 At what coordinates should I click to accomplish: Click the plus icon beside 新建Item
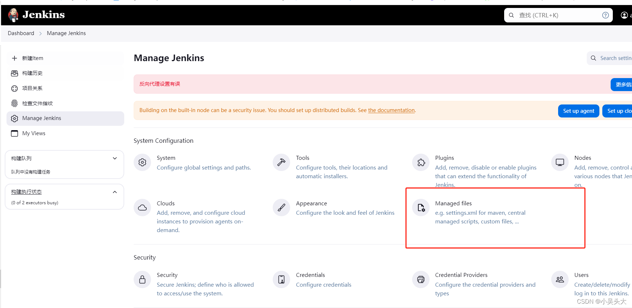point(14,58)
